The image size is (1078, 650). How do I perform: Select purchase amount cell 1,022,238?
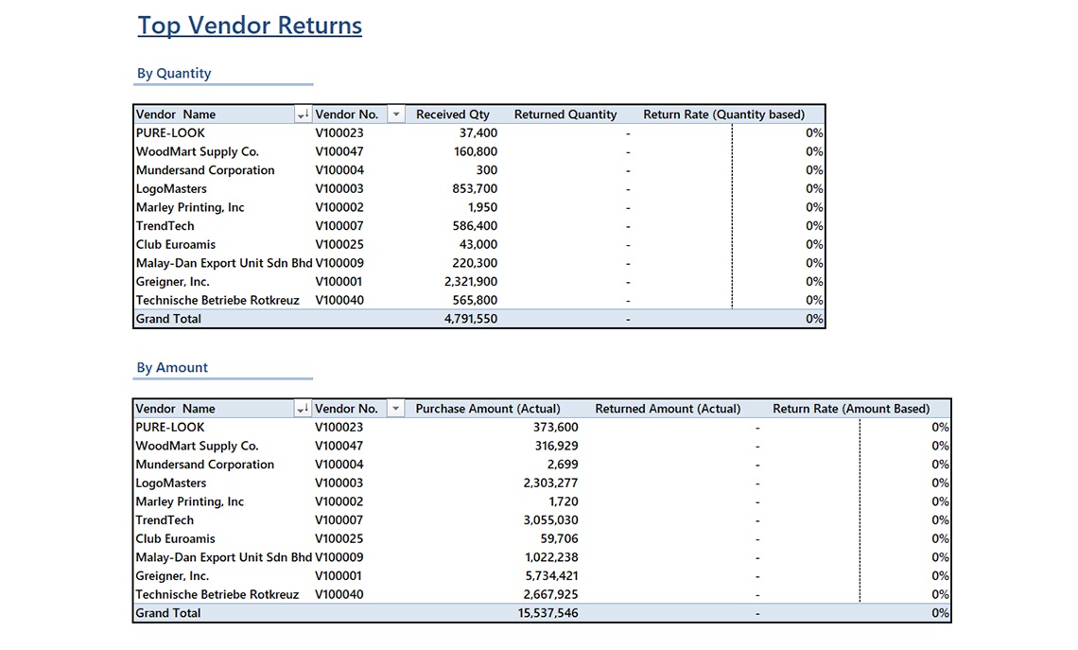551,558
